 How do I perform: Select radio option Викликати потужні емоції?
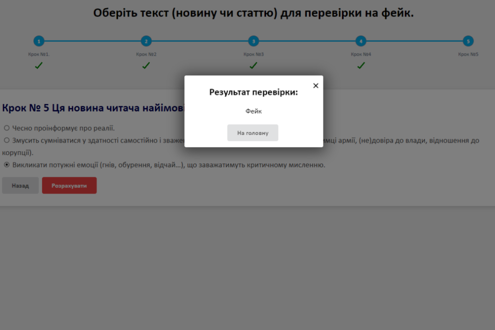click(7, 165)
